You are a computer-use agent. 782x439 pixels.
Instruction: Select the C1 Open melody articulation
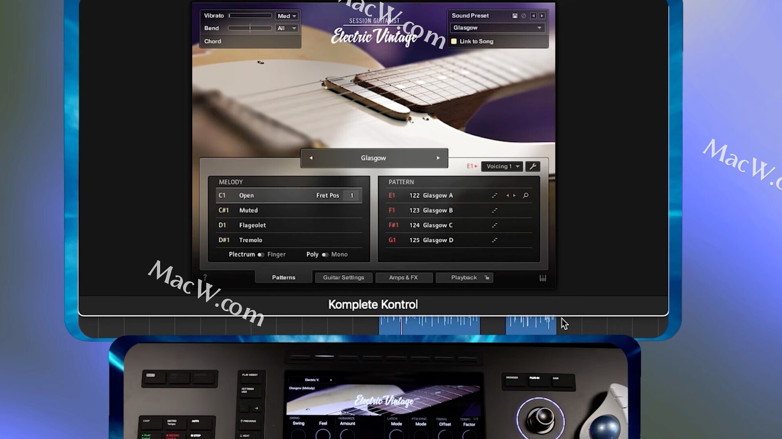click(x=289, y=196)
